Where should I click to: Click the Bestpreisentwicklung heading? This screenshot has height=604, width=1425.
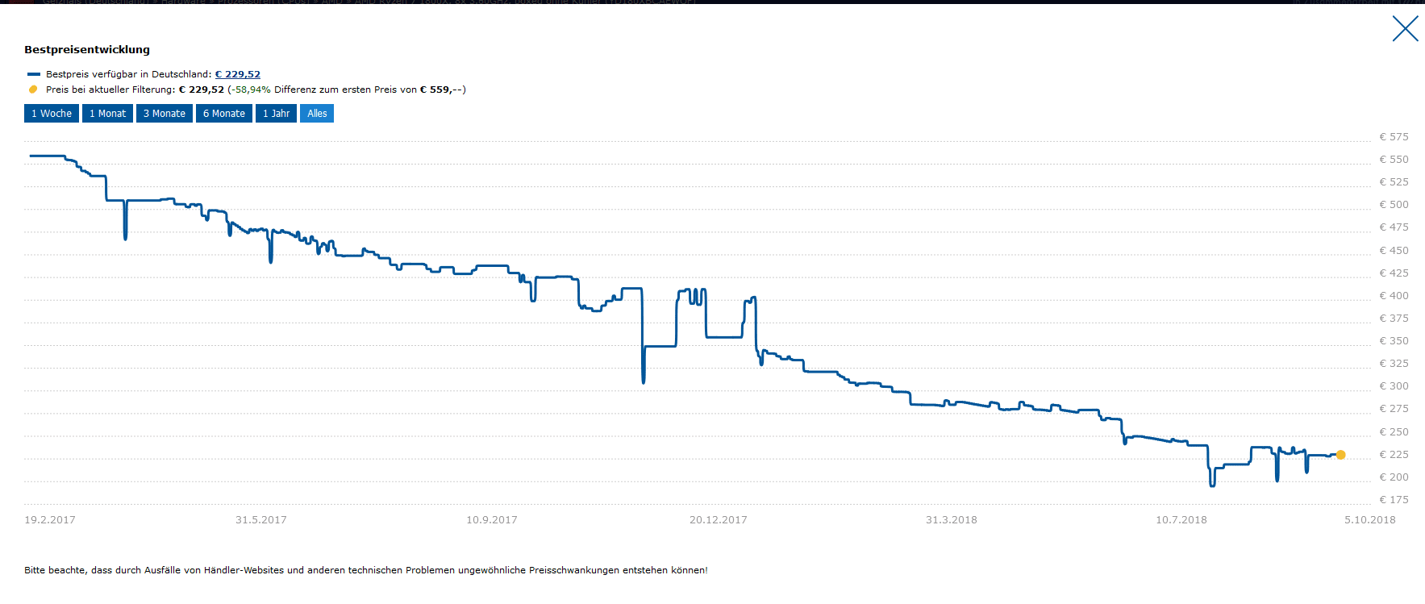[x=87, y=50]
